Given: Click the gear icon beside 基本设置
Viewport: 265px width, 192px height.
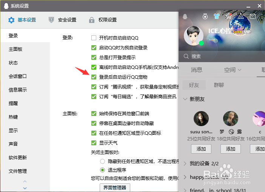Looking at the screenshot, I should [x=11, y=20].
